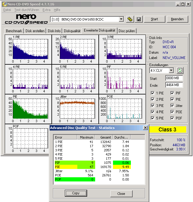Screen dimensions: 193x202
Task: Click Copy in the Statistics dialog
Action: (x=76, y=193)
